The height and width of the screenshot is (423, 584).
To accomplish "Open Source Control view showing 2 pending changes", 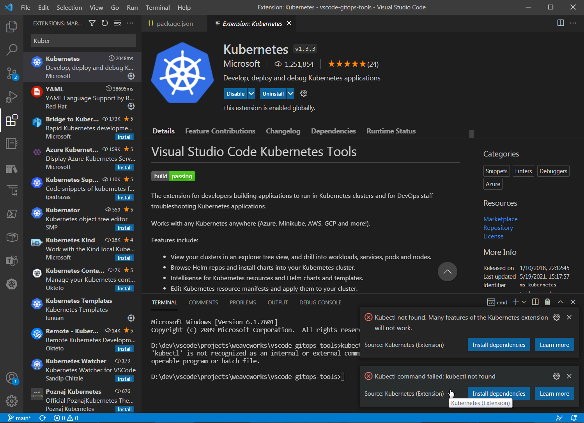I will pyautogui.click(x=12, y=73).
